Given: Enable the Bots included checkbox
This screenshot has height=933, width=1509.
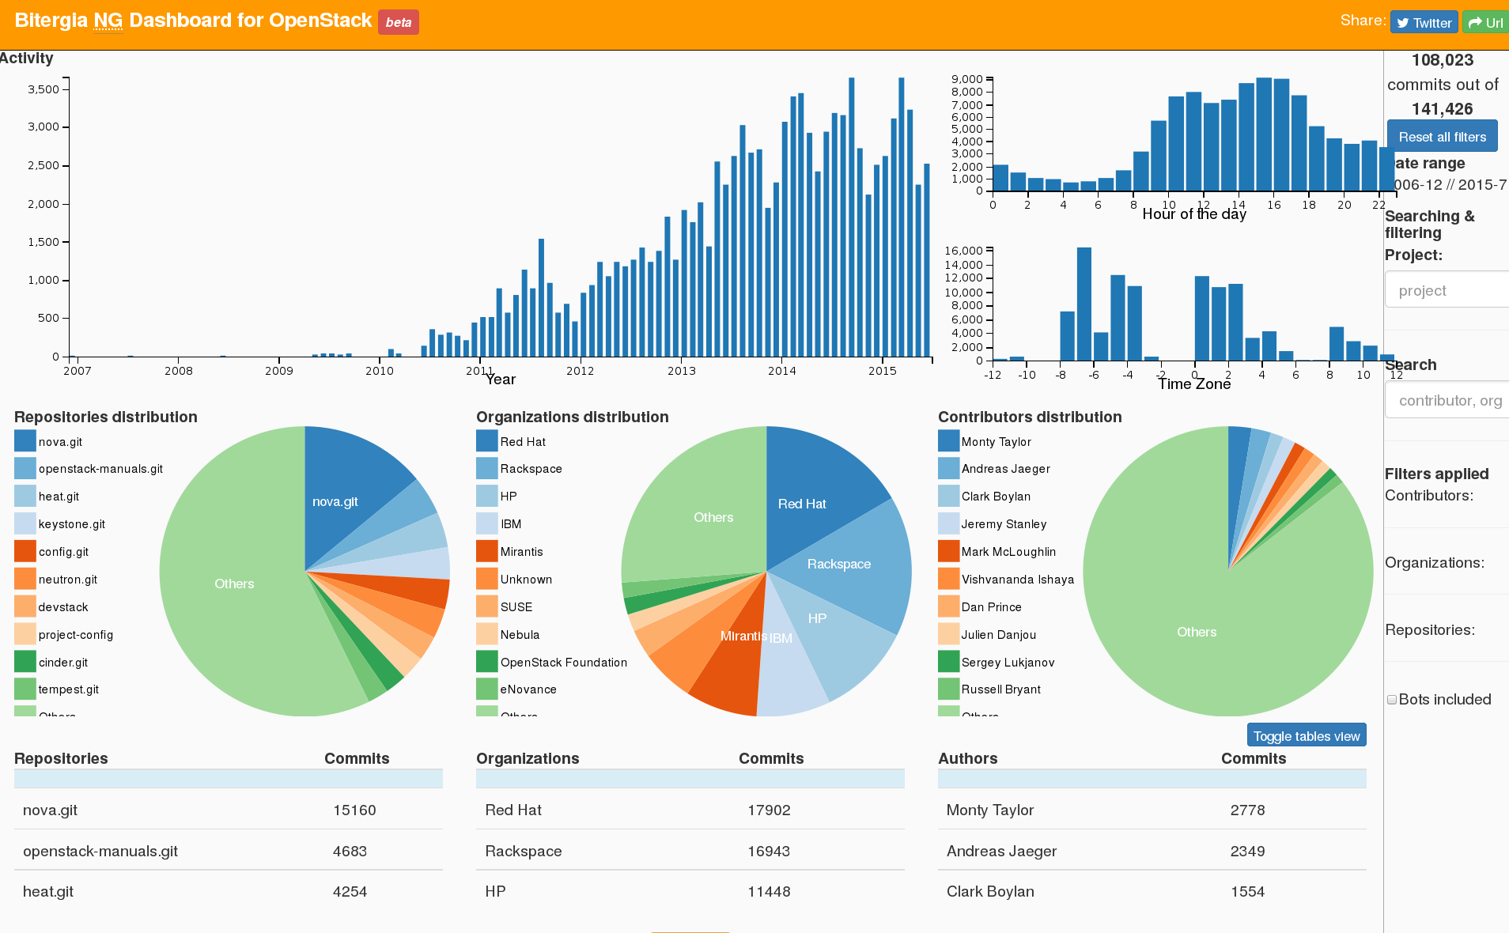Looking at the screenshot, I should pyautogui.click(x=1392, y=700).
